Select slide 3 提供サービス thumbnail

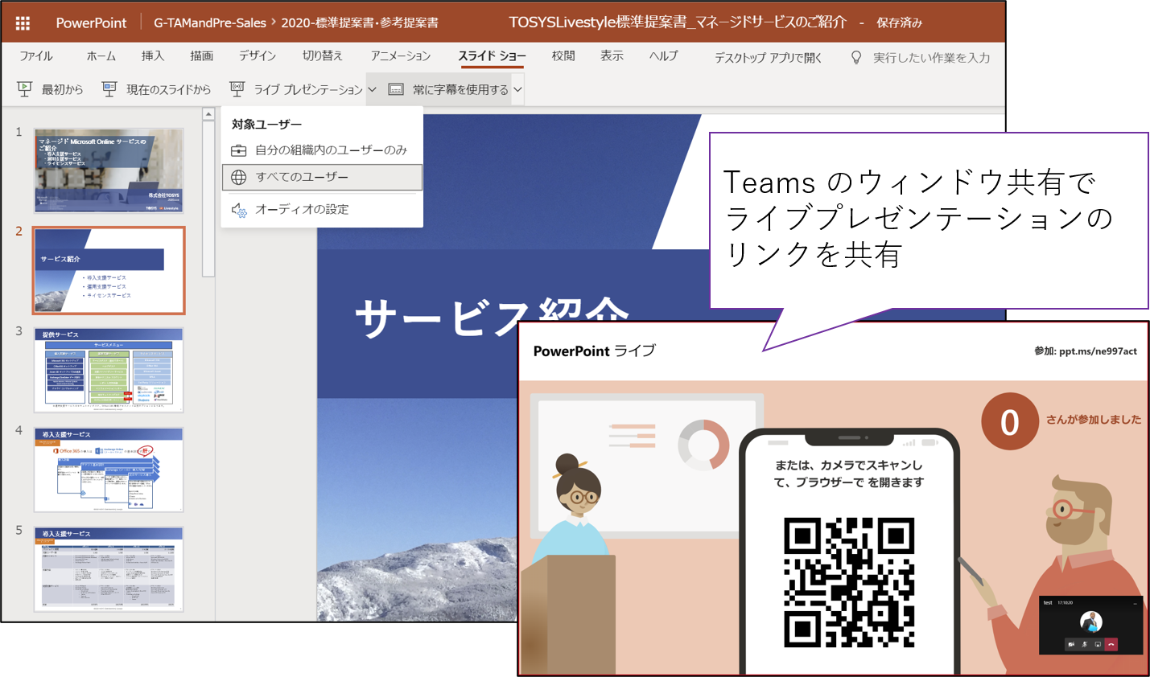pyautogui.click(x=109, y=370)
